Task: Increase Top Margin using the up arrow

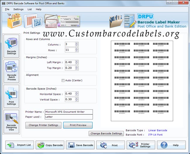Action: point(77,67)
